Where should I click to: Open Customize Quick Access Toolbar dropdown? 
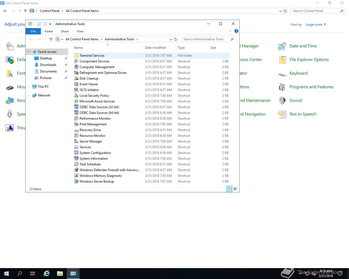point(50,24)
